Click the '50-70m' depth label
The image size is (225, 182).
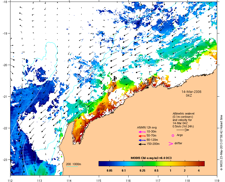coord(151,135)
